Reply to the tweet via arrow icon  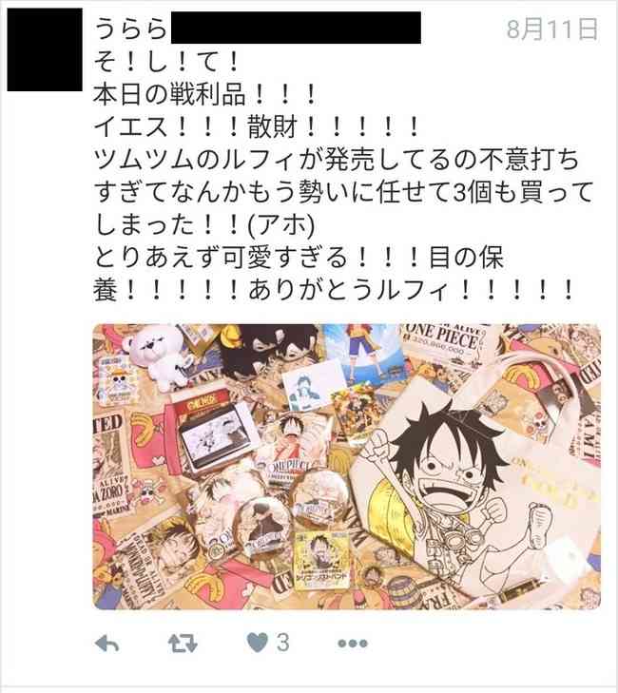107,644
